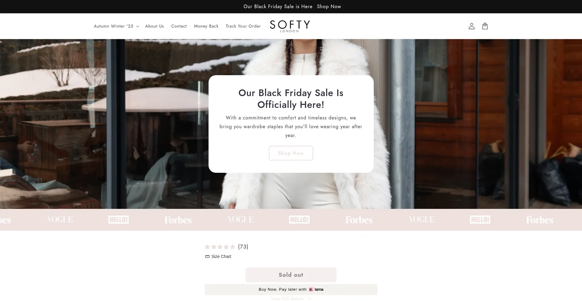Click Shop Now in the top announcement bar
Viewport: 582px width, 301px height.
pos(329,7)
